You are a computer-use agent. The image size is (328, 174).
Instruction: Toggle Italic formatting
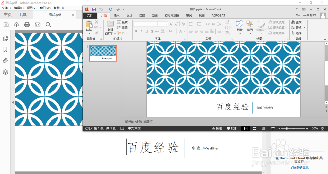[141, 31]
